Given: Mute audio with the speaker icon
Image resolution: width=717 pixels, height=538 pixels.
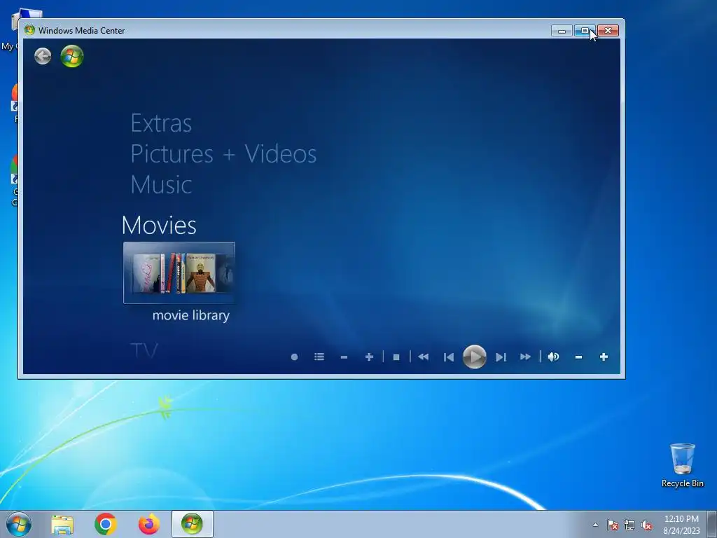Looking at the screenshot, I should click(x=553, y=357).
